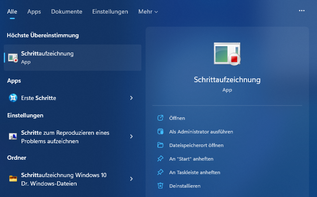Click large Schrittaufzeichnung preview icon
This screenshot has width=317, height=197.
click(227, 54)
